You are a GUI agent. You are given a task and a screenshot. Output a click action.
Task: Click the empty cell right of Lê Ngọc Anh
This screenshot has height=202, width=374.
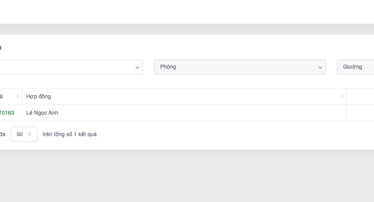coord(360,113)
